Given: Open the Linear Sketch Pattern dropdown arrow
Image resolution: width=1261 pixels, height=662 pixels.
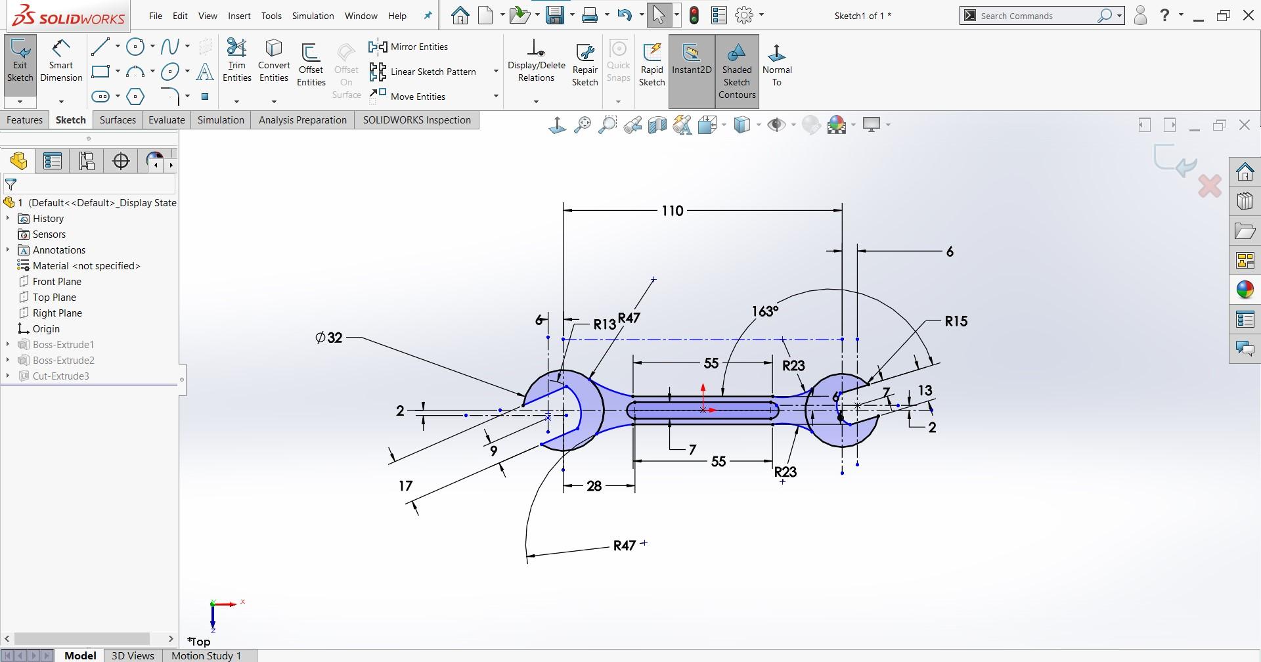Looking at the screenshot, I should 496,72.
